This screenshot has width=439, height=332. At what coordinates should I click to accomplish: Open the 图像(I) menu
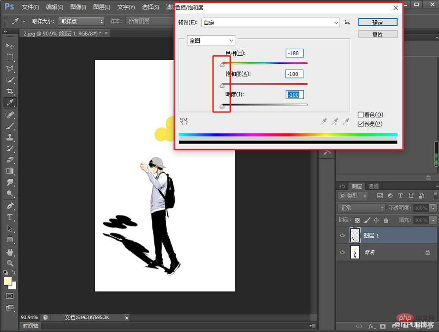click(x=78, y=7)
